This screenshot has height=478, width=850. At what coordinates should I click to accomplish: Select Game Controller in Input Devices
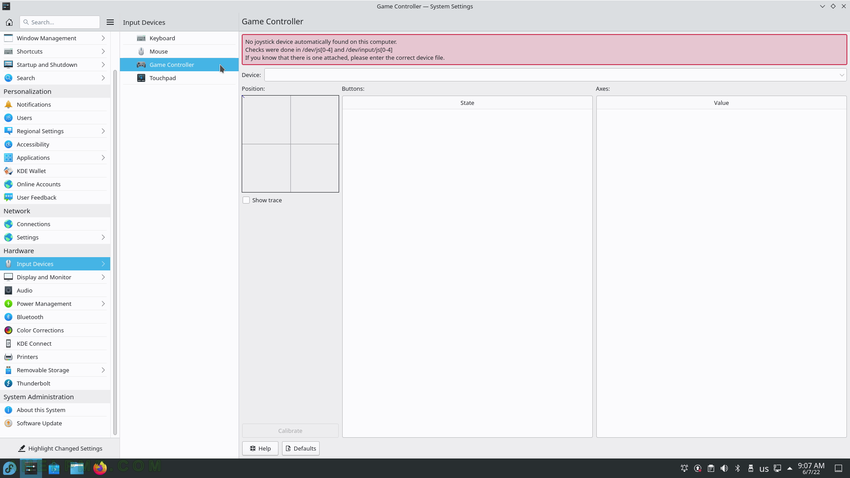pos(179,65)
